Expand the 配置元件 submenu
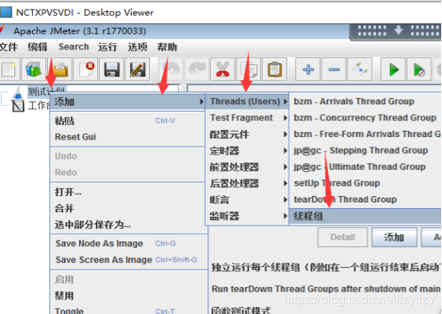 [247, 135]
